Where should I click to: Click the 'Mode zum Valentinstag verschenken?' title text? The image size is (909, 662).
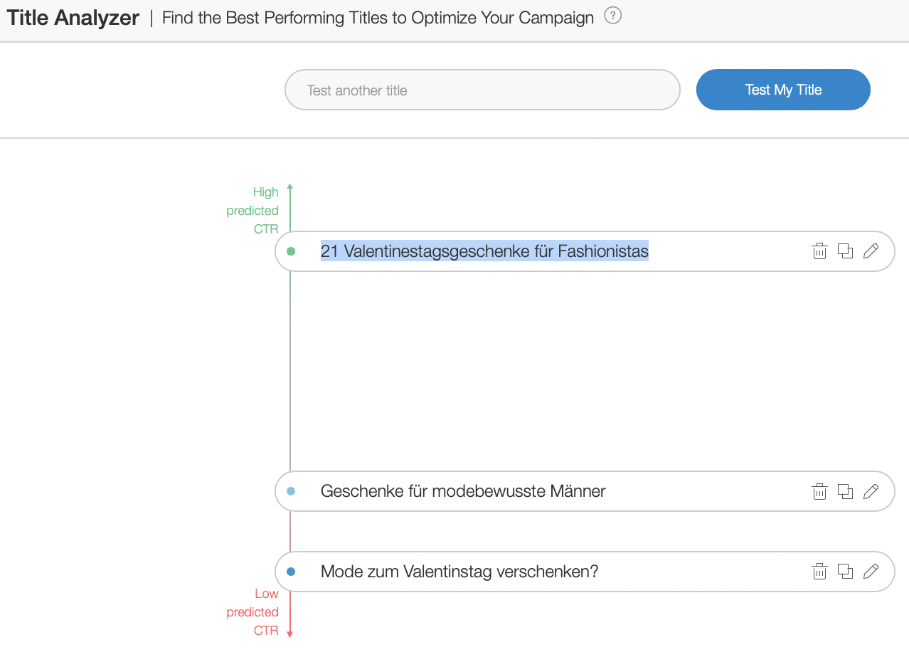pyautogui.click(x=459, y=572)
